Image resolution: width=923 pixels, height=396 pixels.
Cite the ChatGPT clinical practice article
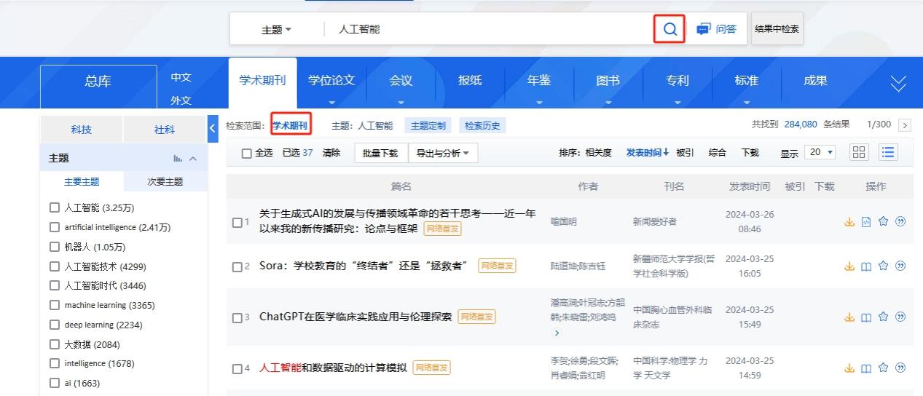pyautogui.click(x=900, y=317)
